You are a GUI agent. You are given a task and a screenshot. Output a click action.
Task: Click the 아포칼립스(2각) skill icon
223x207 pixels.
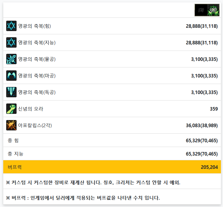pyautogui.click(x=11, y=125)
